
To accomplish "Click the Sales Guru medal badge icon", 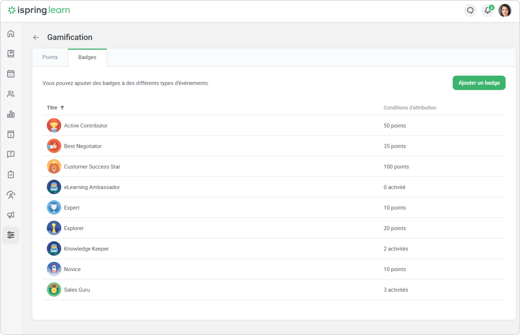I will [54, 290].
